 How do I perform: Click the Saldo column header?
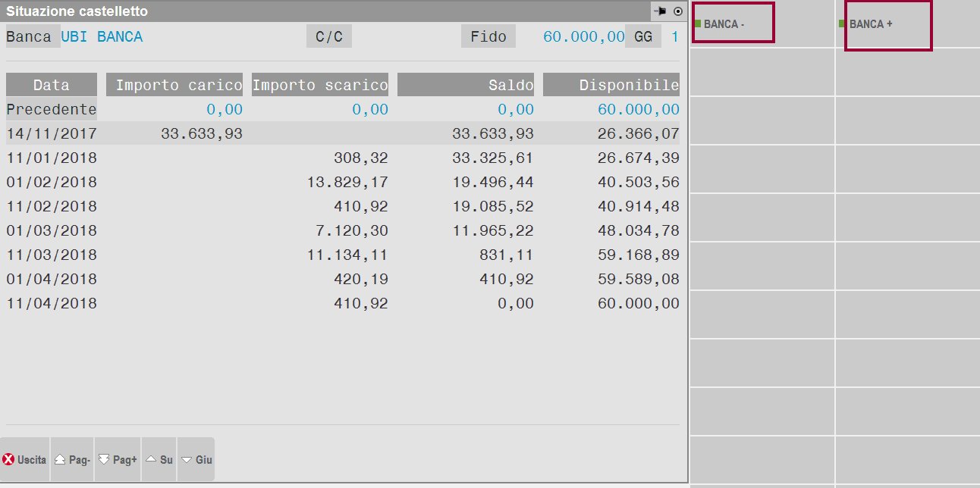466,86
